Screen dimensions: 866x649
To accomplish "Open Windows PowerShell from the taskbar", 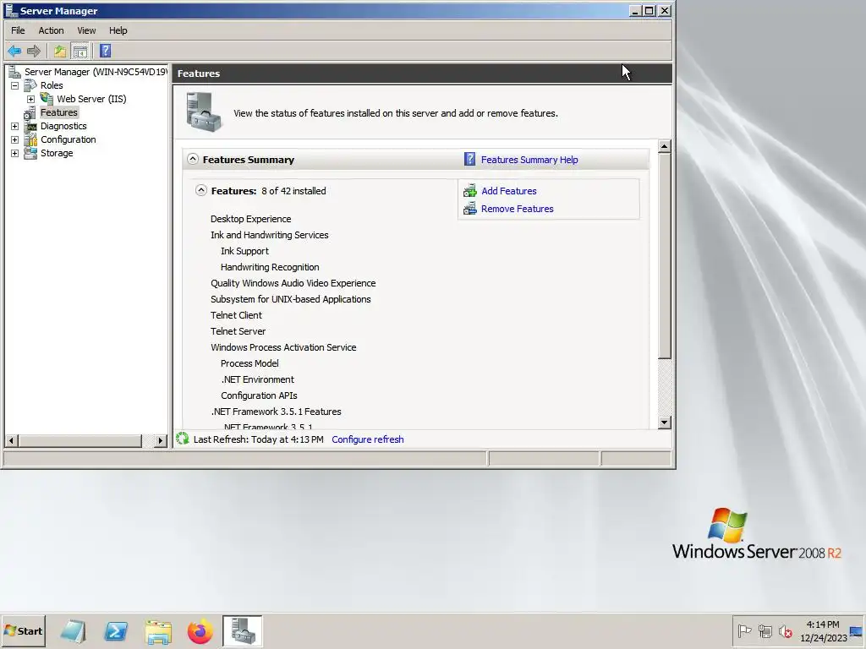I will click(x=116, y=630).
